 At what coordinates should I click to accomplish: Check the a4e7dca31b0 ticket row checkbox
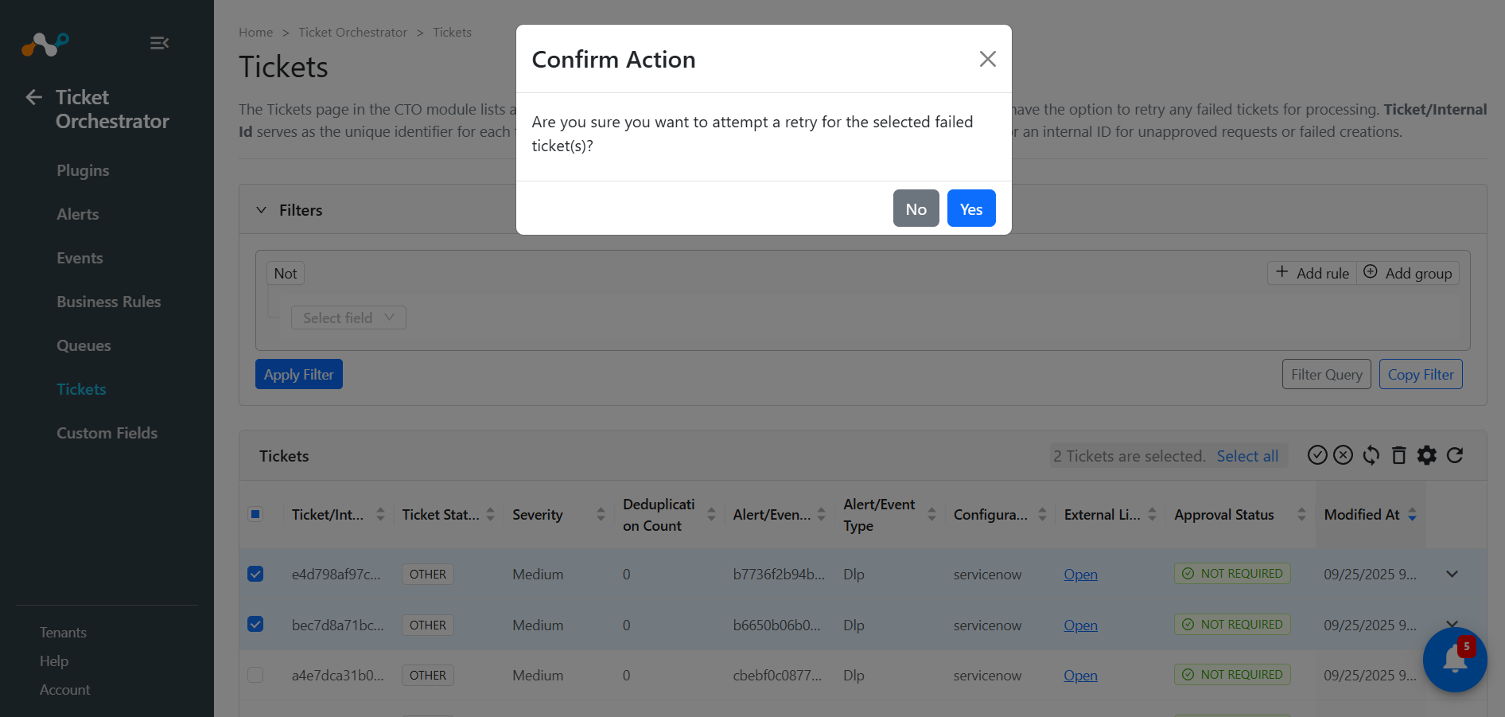[255, 675]
